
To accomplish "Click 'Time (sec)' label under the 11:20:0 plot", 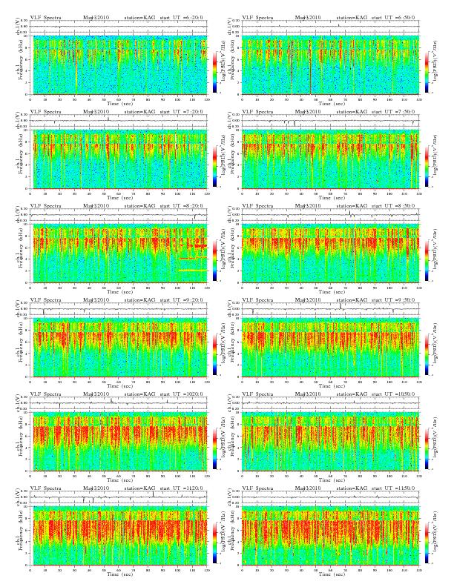I will 120,574.
